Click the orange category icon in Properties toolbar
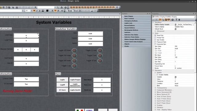This screenshot has height=111, width=197. click(x=160, y=20)
